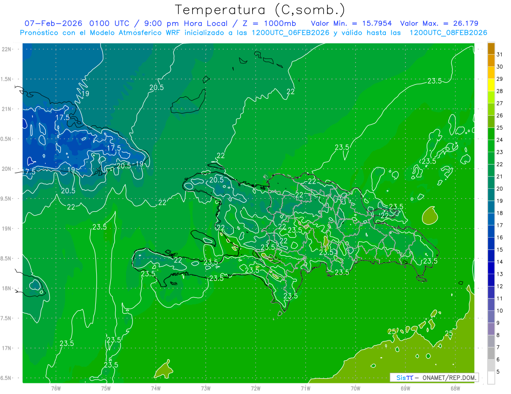Select the date text "07-Feb-2026"
This screenshot has width=511, height=394.
[x=53, y=23]
